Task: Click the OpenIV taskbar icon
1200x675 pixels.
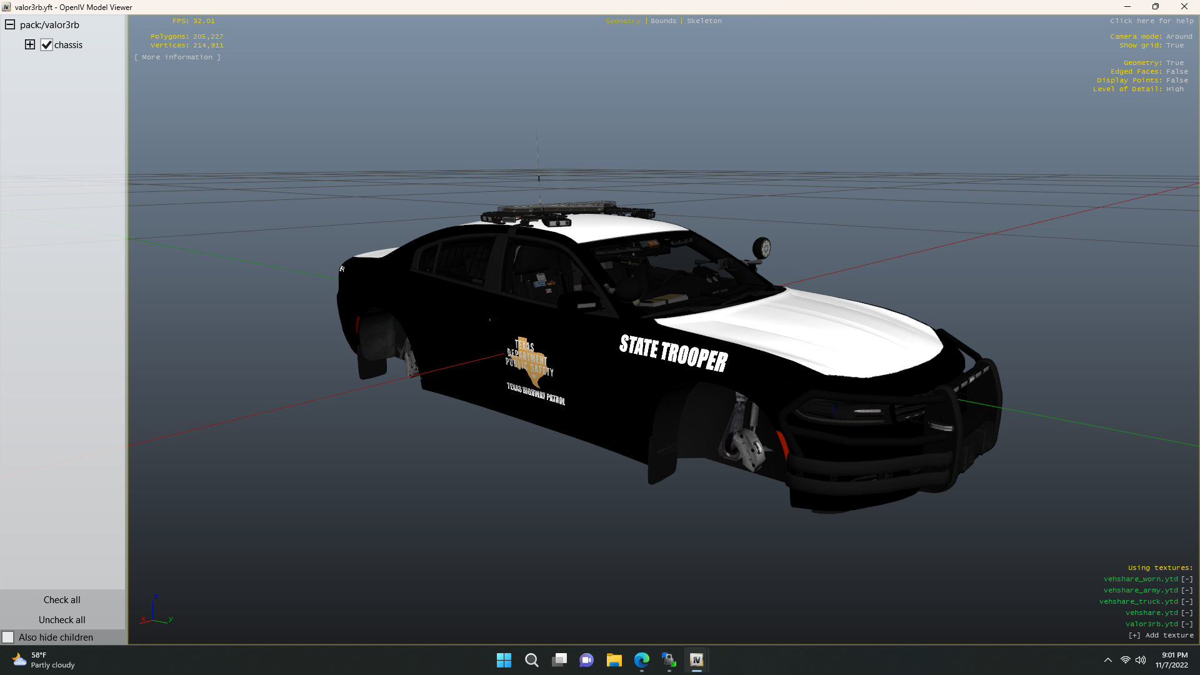Action: point(696,660)
